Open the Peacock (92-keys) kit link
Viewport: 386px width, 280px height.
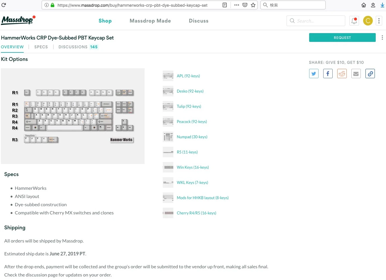pyautogui.click(x=192, y=122)
